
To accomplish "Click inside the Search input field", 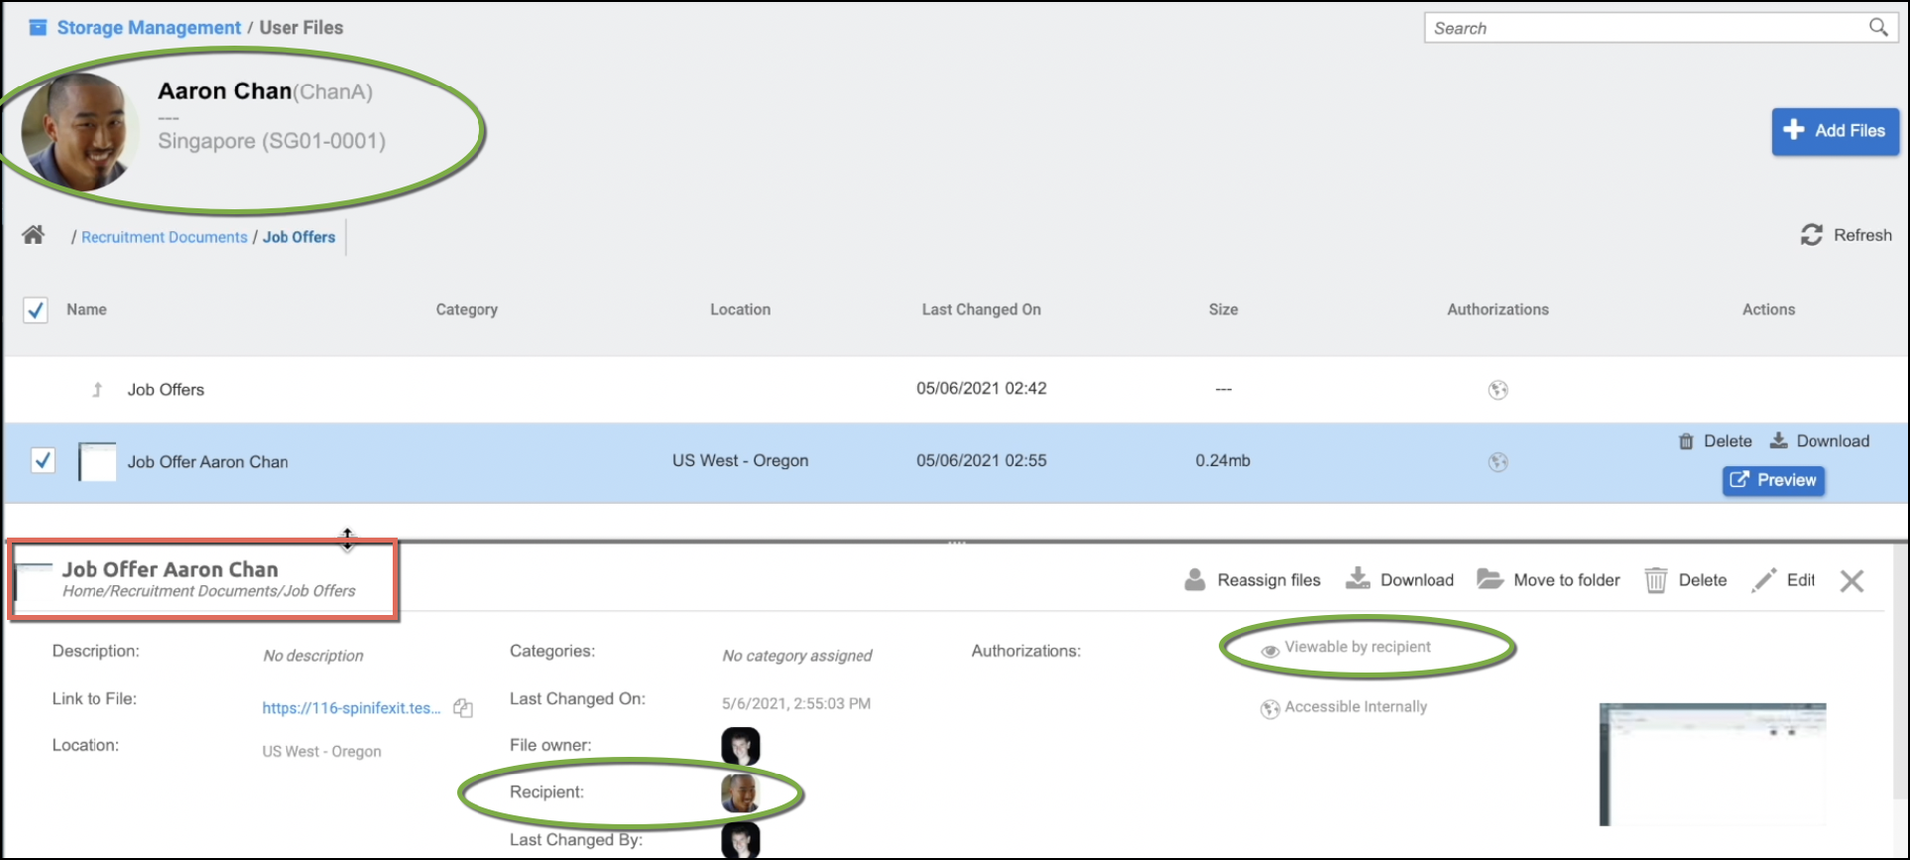I will coord(1641,28).
